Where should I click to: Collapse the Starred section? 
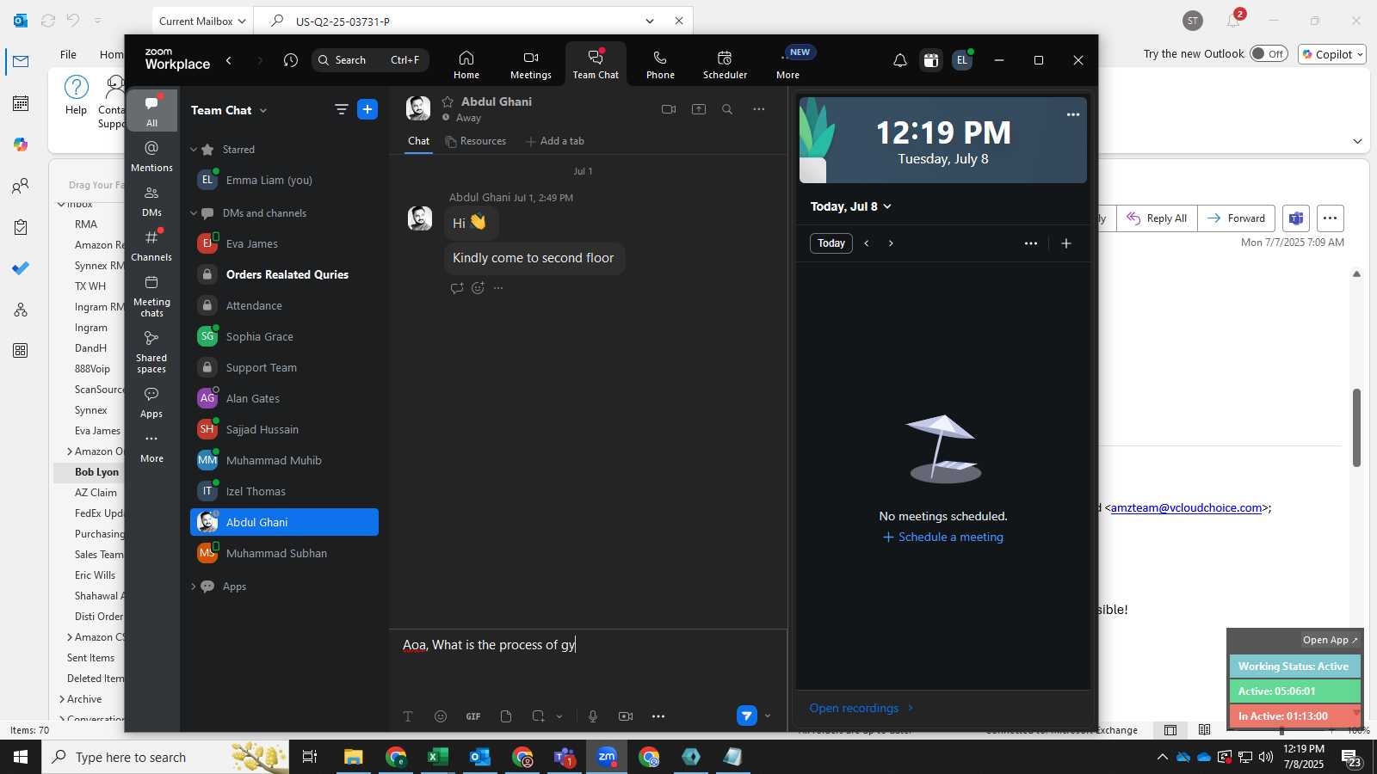(x=194, y=150)
